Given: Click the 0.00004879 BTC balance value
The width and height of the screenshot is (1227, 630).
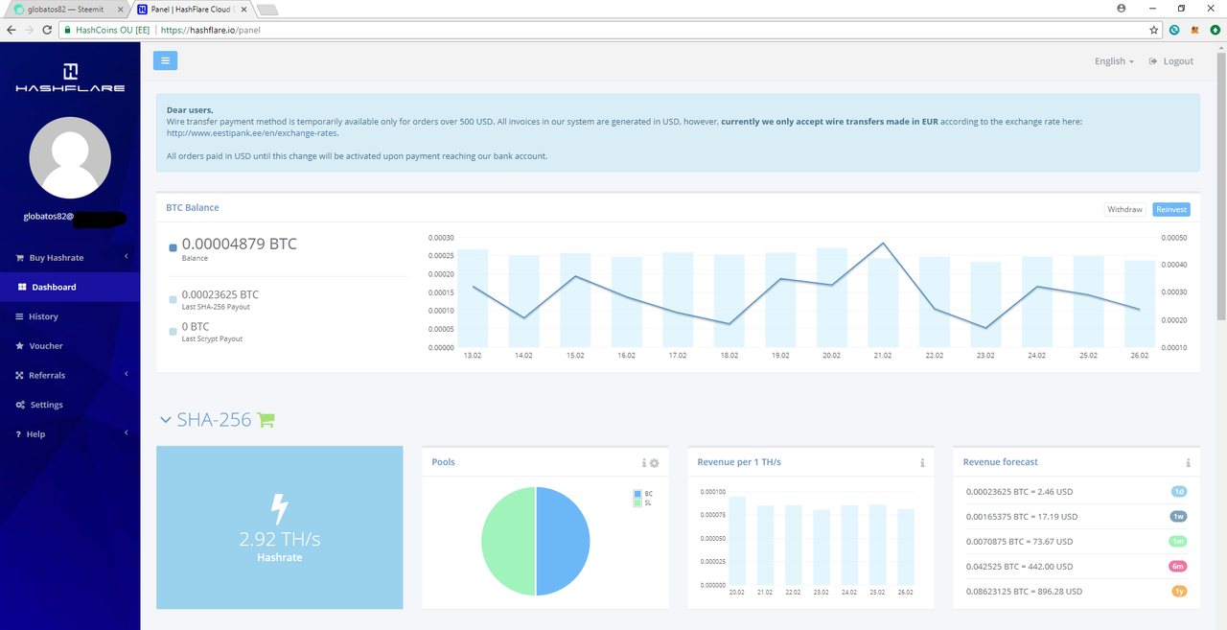Looking at the screenshot, I should (240, 244).
